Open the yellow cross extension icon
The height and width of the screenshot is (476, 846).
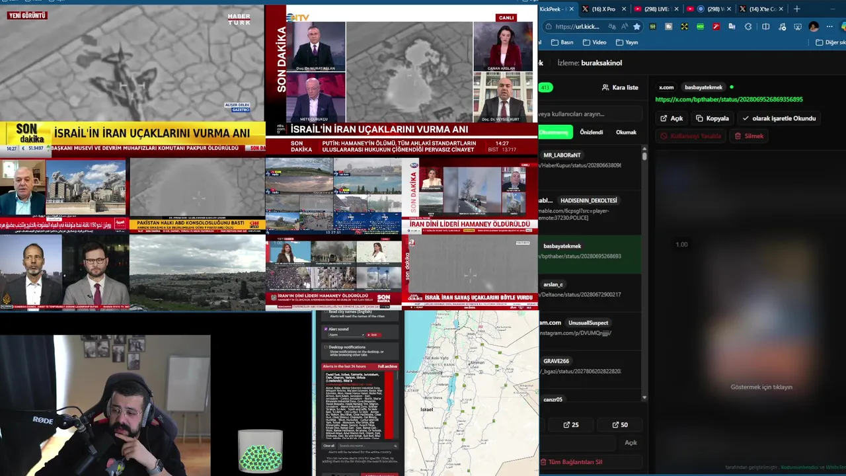pyautogui.click(x=684, y=26)
